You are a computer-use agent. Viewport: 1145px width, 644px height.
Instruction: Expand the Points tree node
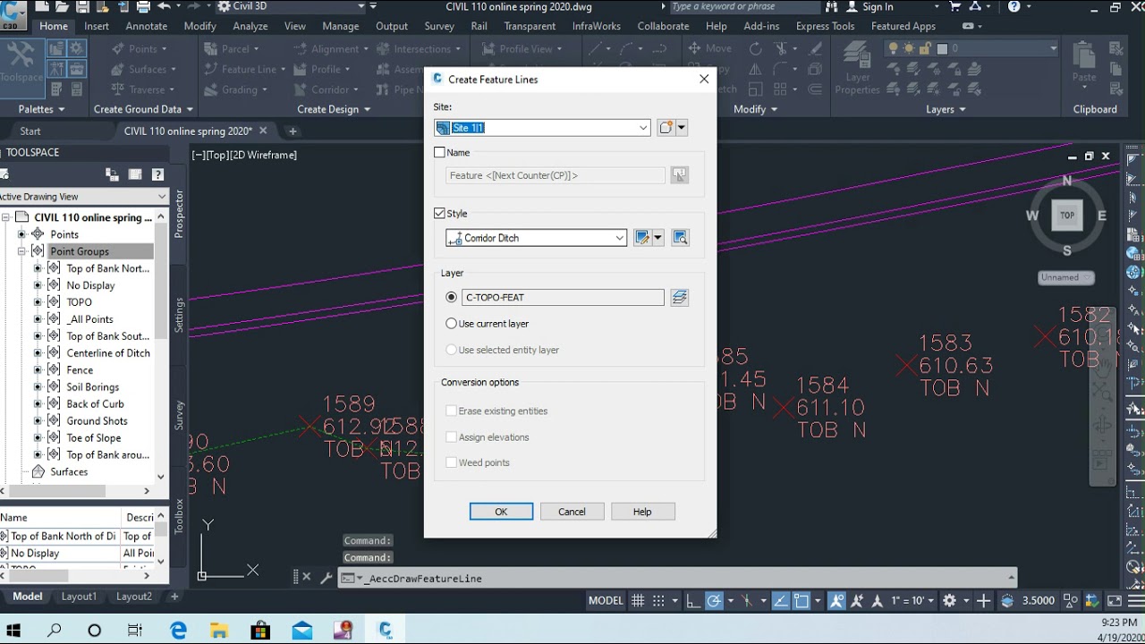click(x=21, y=234)
